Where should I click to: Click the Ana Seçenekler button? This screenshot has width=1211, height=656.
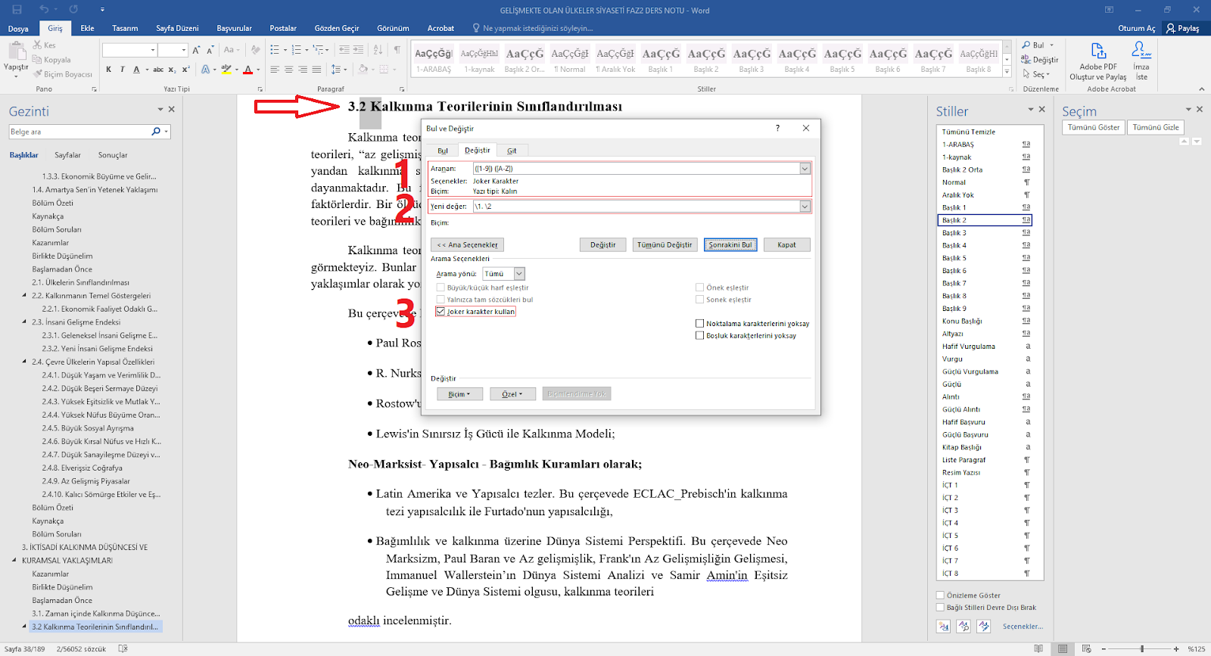coord(468,245)
